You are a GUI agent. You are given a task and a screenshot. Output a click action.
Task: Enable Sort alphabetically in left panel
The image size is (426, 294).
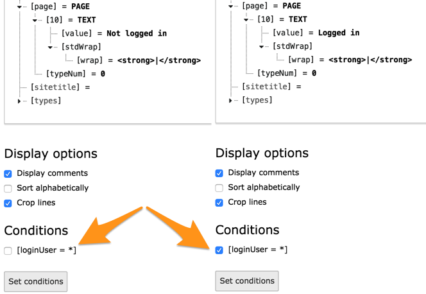[x=8, y=189]
